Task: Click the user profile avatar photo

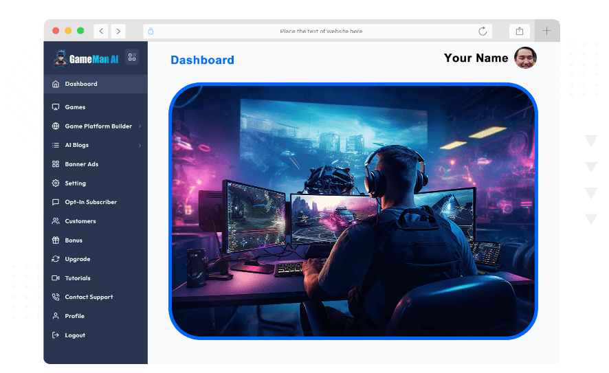Action: (525, 58)
